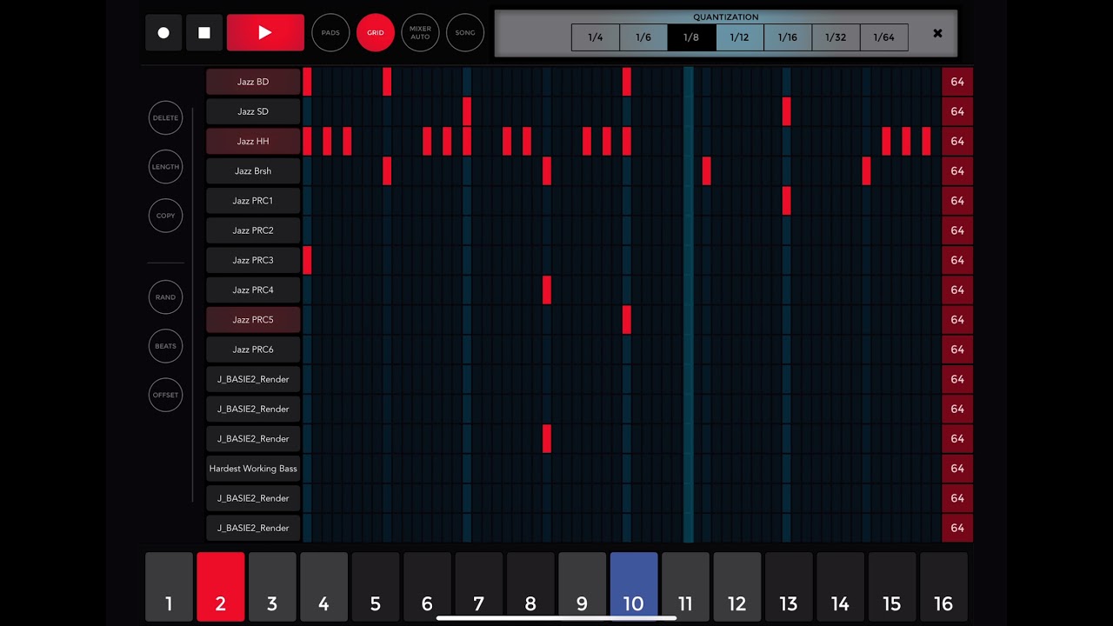Choose 1/12 quantization

pos(739,37)
